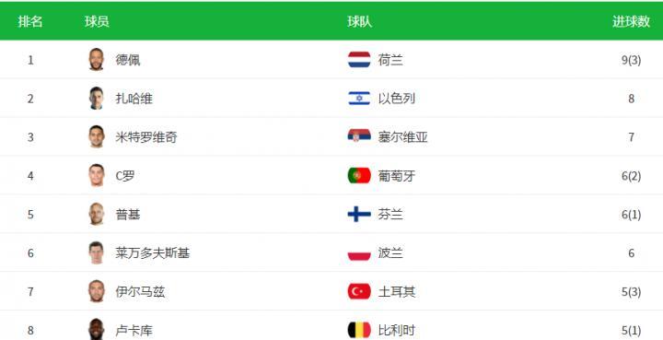This screenshot has height=340, width=663.
Task: Open team link 土耳其
Action: point(397,292)
